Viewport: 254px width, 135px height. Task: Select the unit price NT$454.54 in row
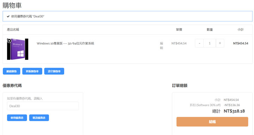[179, 43]
